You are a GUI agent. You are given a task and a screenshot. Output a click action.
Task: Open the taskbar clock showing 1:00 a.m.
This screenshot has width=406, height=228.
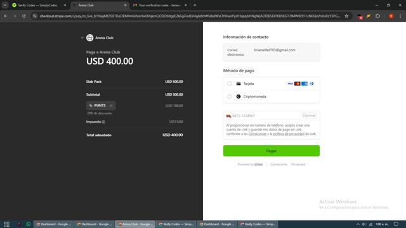tap(382, 224)
